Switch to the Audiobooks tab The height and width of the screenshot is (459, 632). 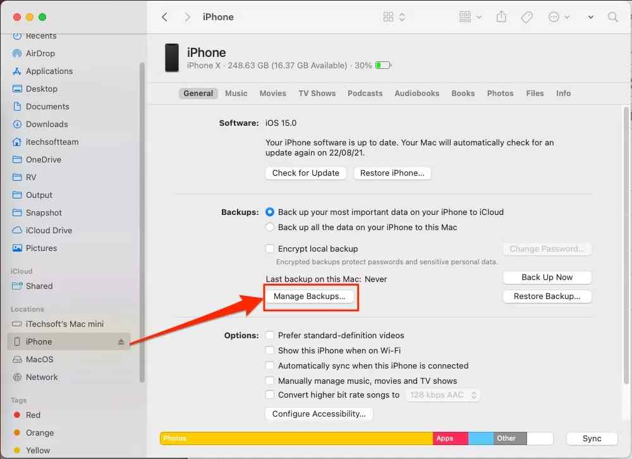[416, 94]
